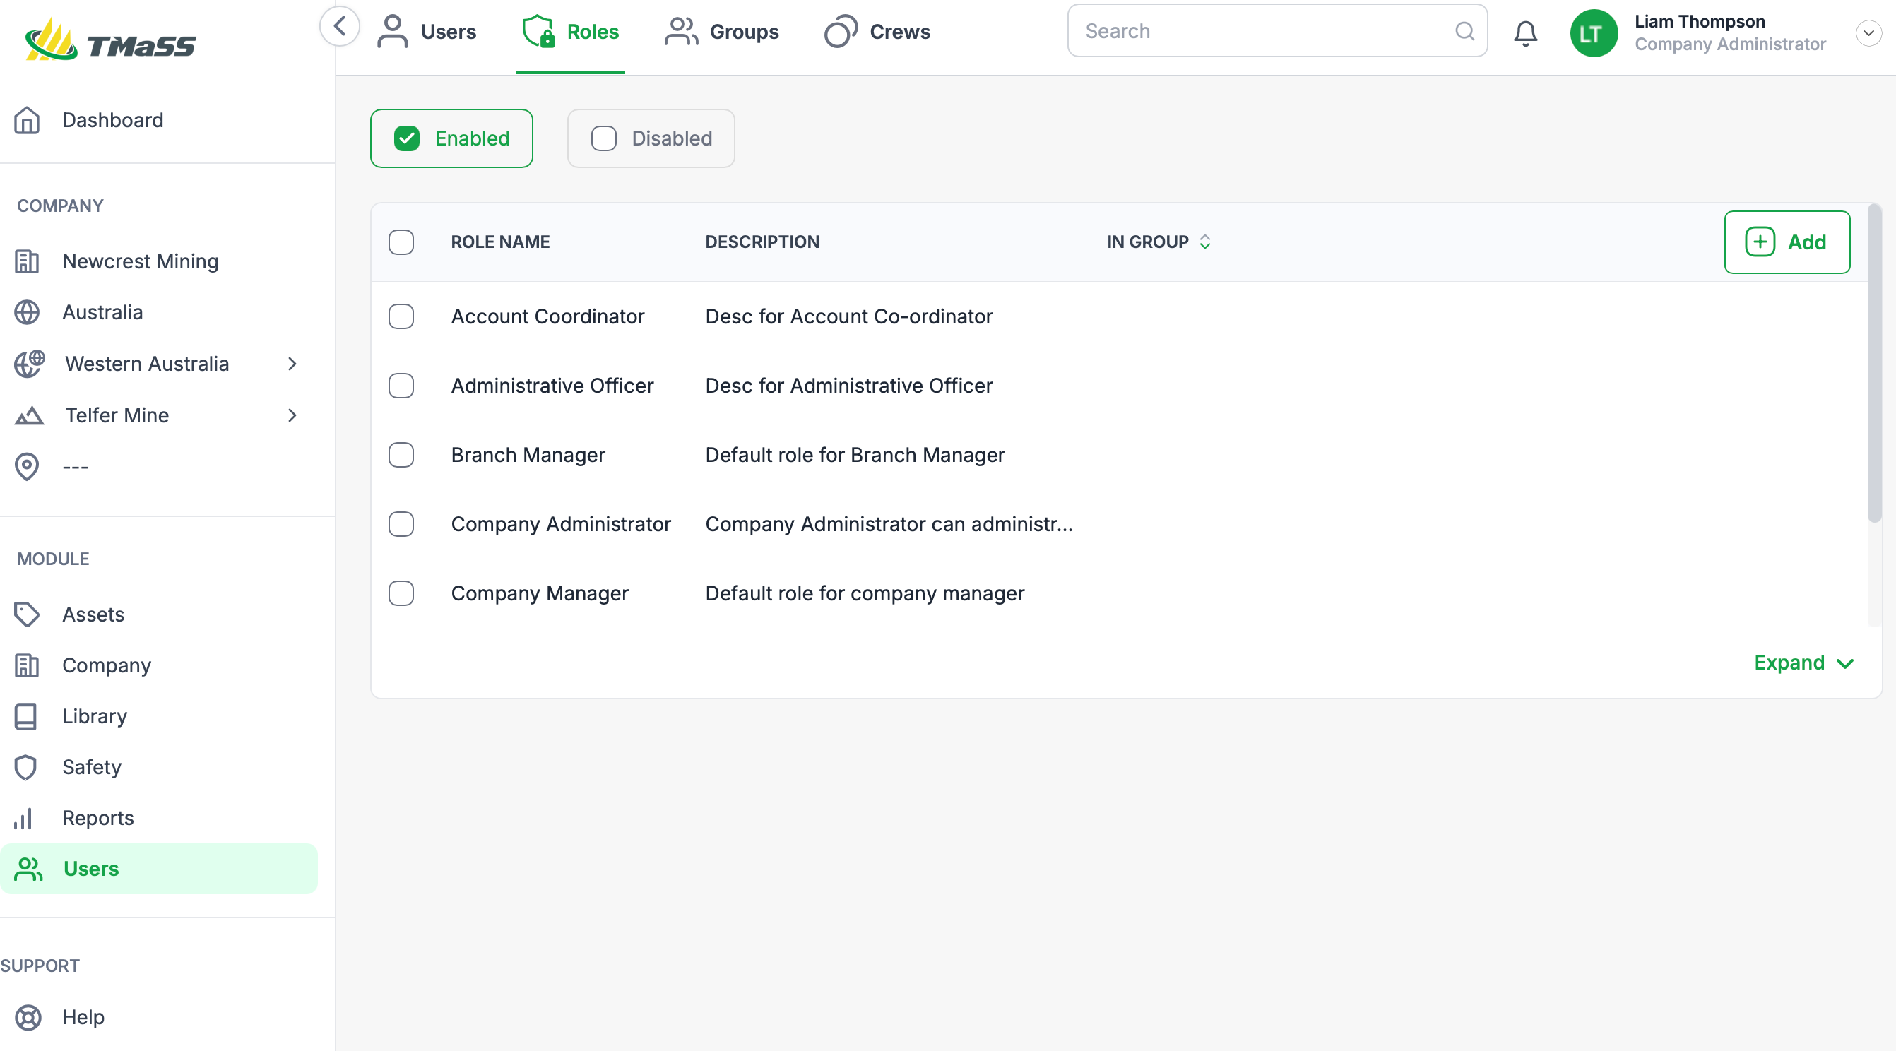The width and height of the screenshot is (1896, 1051).
Task: Open the Safety shield module
Action: (x=27, y=767)
